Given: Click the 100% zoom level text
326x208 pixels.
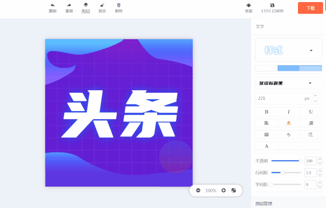Looking at the screenshot, I should tap(211, 191).
